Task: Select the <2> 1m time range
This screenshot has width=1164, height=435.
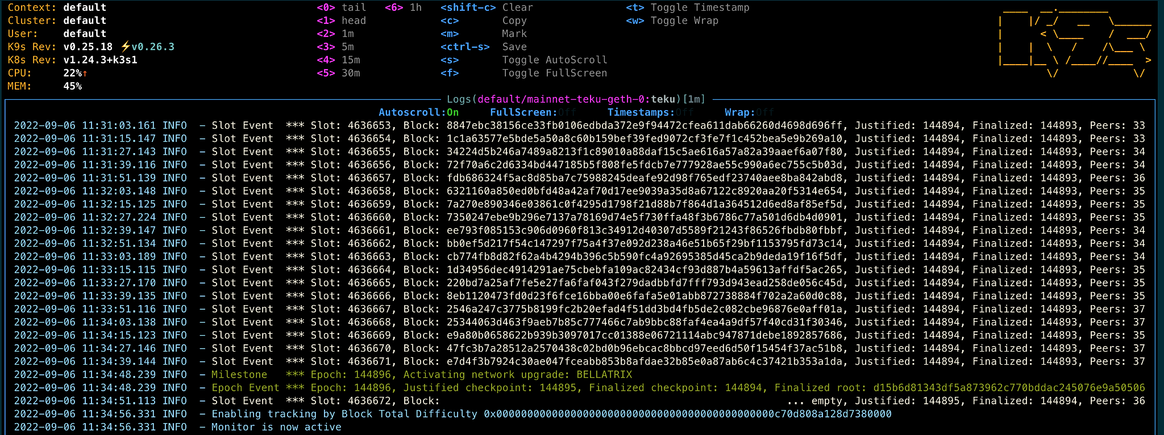Action: (335, 33)
